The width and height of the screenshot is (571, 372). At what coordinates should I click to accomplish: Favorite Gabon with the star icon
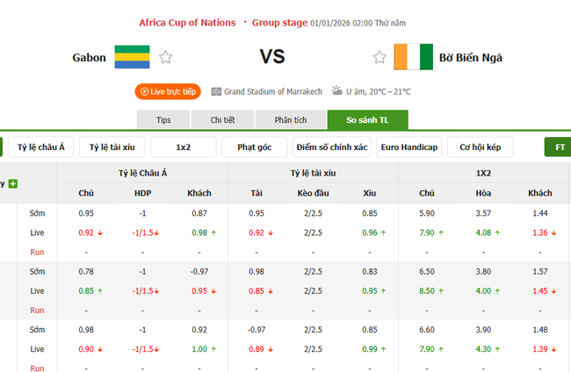tap(166, 58)
